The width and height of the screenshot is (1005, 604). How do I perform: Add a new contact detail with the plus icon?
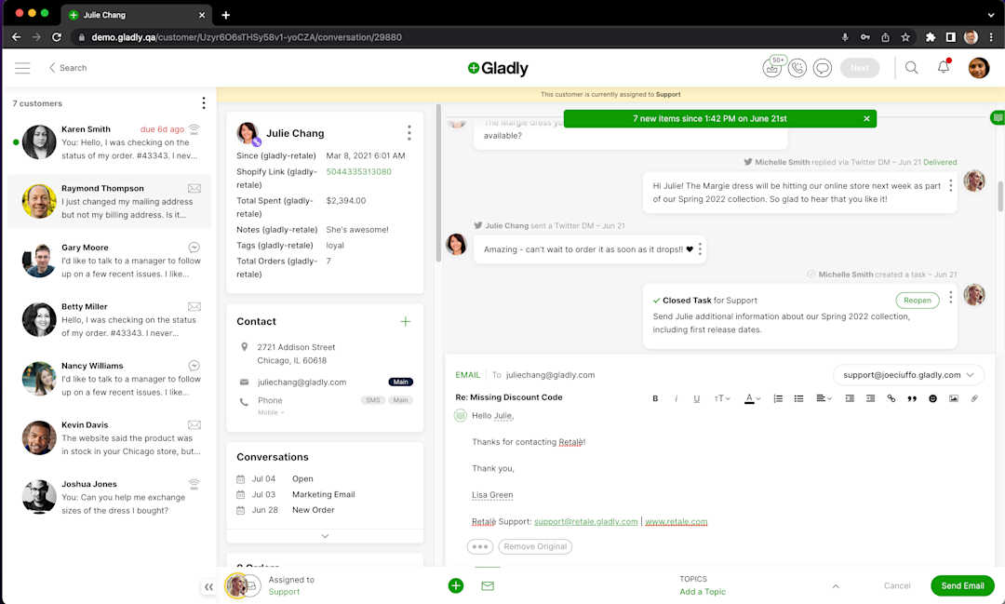pos(405,321)
